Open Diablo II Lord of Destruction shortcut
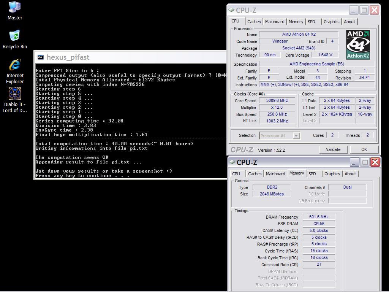Viewport: 389px width, 292px height. coord(15,100)
